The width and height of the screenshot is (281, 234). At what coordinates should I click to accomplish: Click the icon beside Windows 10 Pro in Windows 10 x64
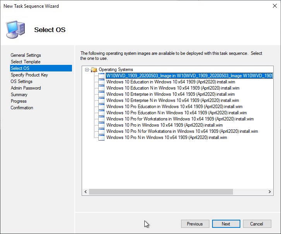(x=101, y=125)
